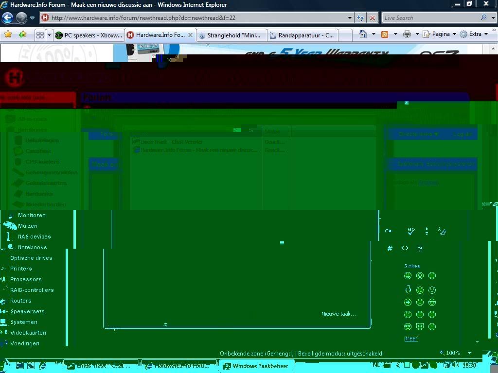Go back with the browser Back arrow
Screen dimensions: 498x373
tap(7, 18)
